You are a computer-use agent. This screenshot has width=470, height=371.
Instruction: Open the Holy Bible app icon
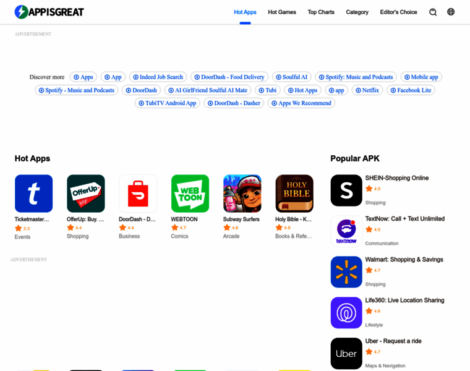(x=294, y=194)
